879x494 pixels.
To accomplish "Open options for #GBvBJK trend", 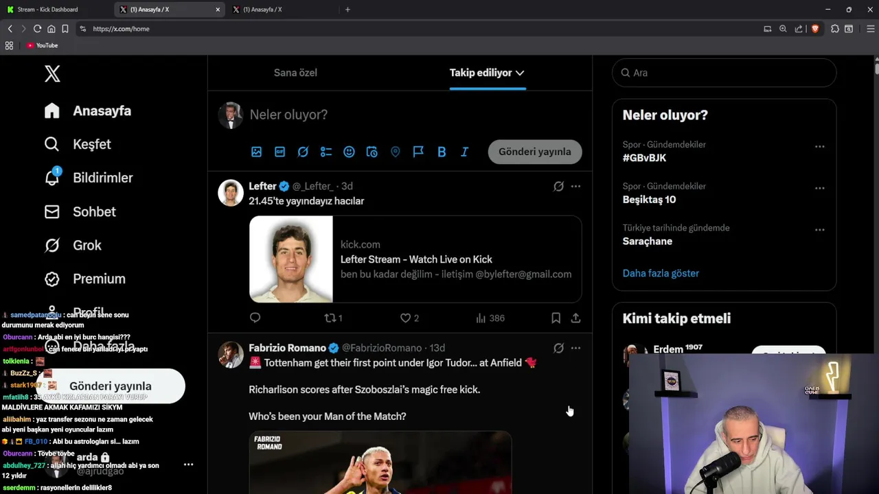I will [x=819, y=146].
